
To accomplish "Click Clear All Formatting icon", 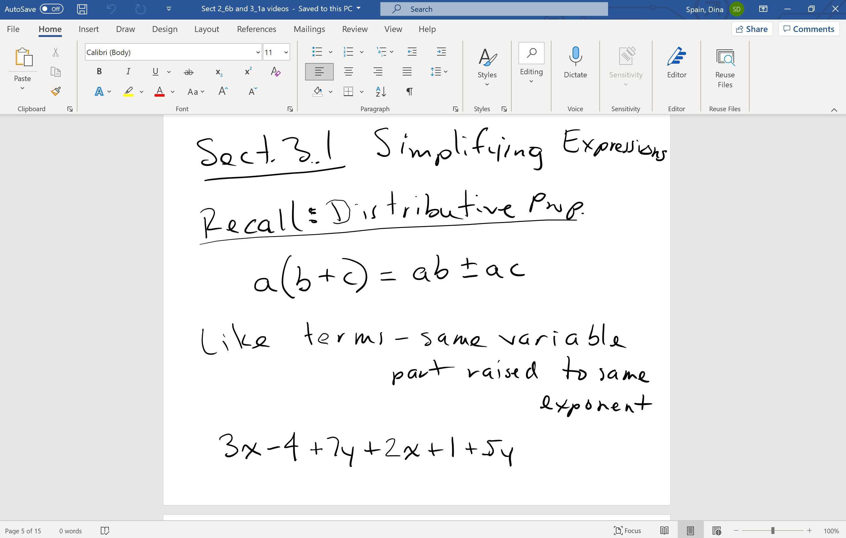I will click(x=276, y=71).
